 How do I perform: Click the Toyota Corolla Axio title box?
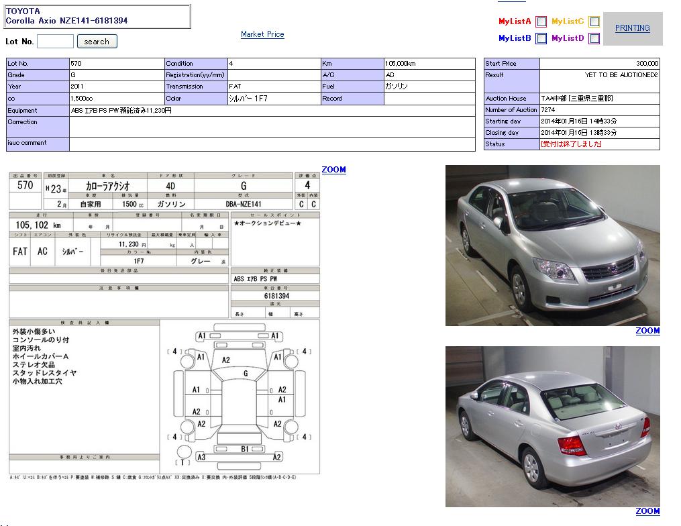[97, 16]
